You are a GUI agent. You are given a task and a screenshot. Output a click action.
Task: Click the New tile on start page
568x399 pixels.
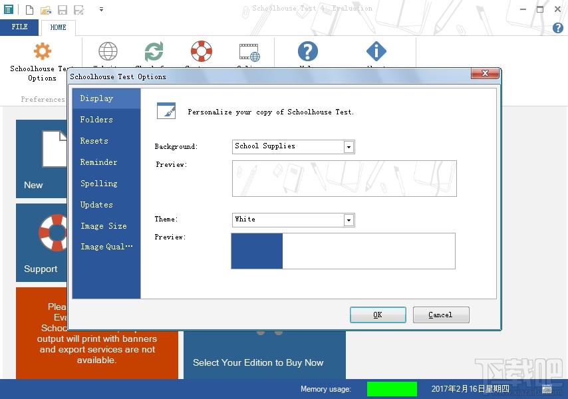click(41, 159)
